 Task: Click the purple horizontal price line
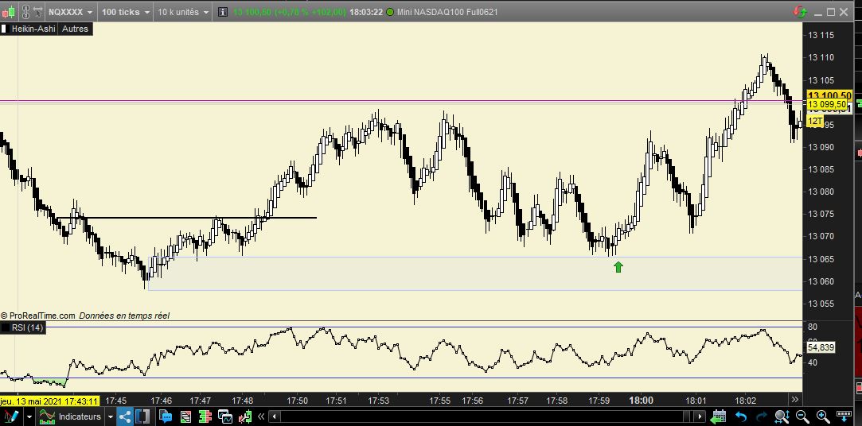[401, 101]
